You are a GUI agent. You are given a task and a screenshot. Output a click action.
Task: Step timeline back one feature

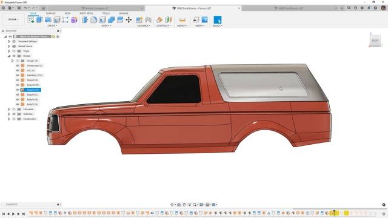point(8,214)
